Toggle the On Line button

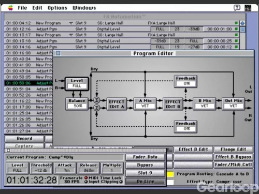point(145,182)
